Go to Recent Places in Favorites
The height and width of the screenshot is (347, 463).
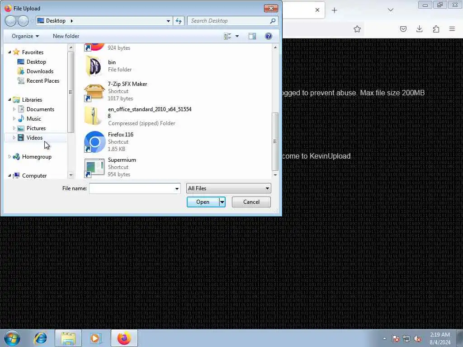tap(43, 80)
